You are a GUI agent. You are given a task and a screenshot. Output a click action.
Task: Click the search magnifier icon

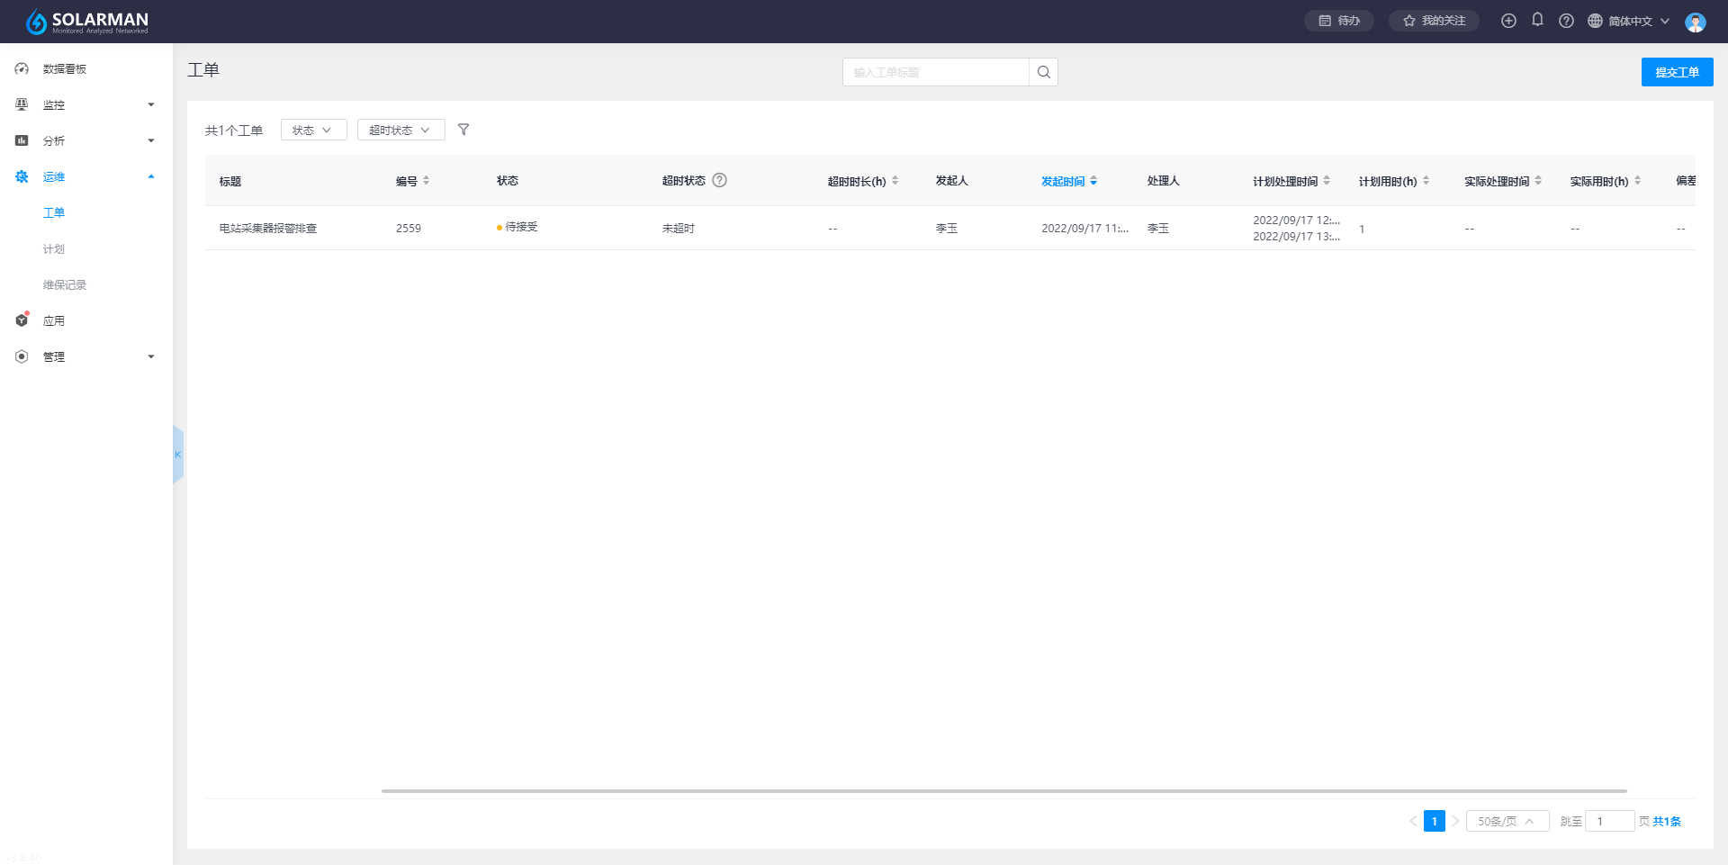[1043, 72]
